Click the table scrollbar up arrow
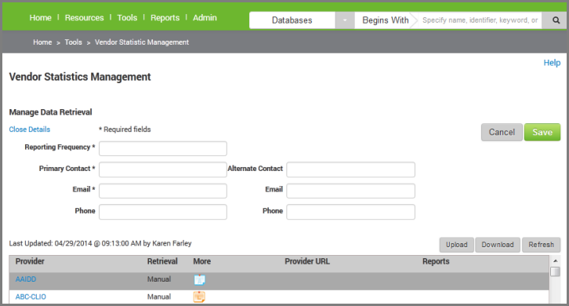The height and width of the screenshot is (306, 569). 555,260
